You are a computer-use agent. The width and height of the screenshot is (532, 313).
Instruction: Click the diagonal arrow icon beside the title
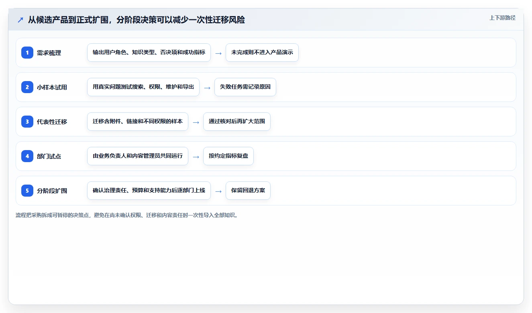(20, 20)
